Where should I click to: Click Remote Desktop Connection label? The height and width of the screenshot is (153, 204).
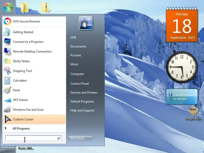tap(32, 52)
